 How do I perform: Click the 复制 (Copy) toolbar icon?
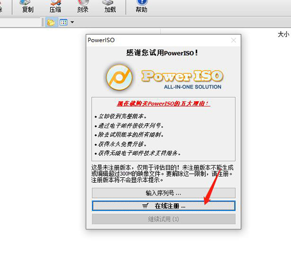click(28, 6)
